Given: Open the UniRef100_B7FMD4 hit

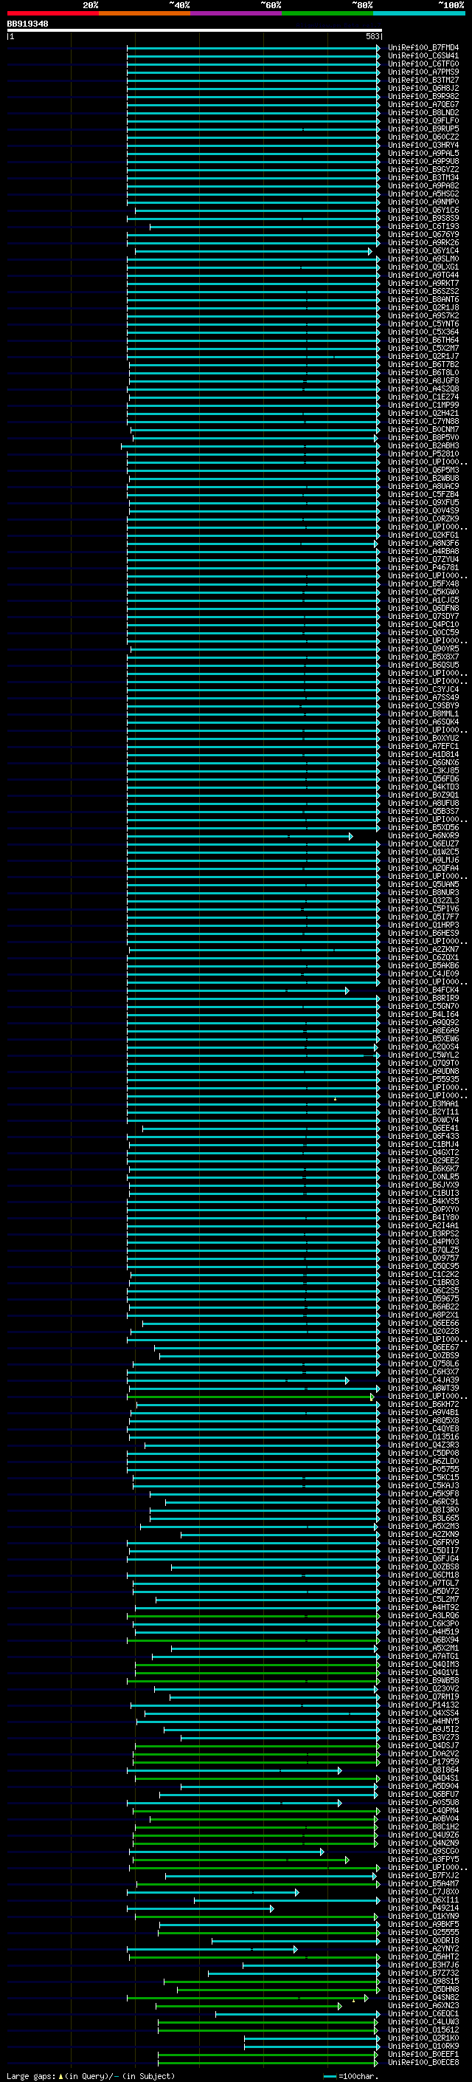Looking at the screenshot, I should [x=423, y=48].
